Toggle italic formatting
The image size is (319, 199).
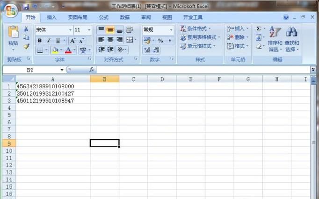(x=49, y=41)
